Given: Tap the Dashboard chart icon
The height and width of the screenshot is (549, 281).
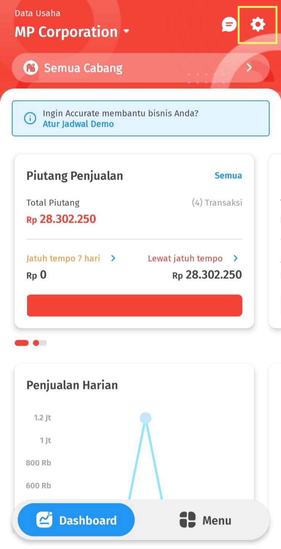Looking at the screenshot, I should [x=44, y=520].
